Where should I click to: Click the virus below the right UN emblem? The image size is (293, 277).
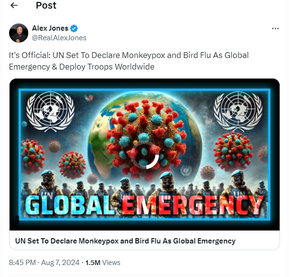[233, 151]
